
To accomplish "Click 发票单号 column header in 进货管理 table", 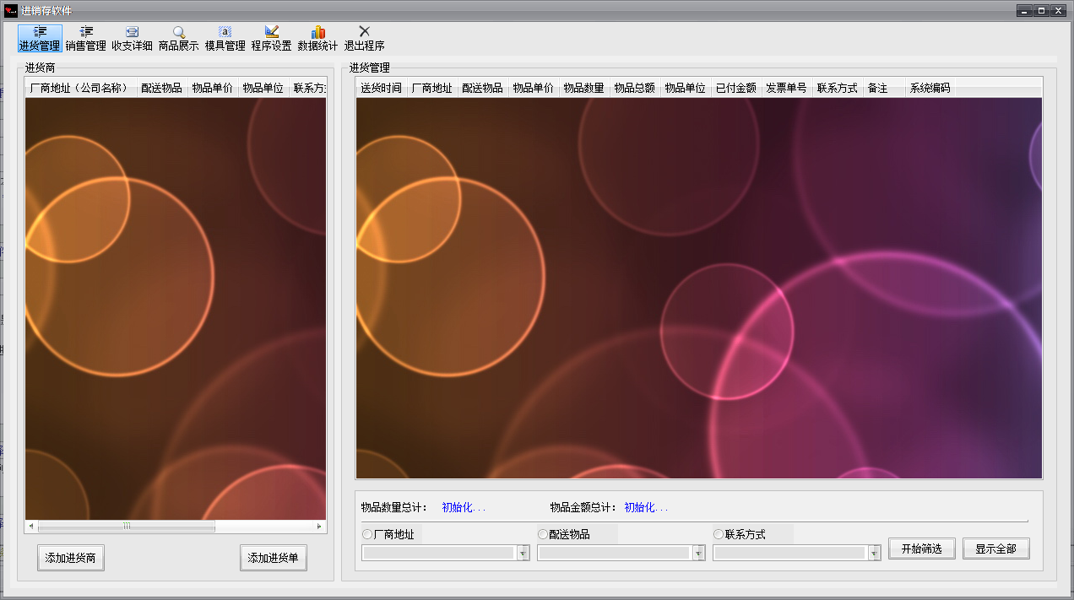I will (787, 88).
